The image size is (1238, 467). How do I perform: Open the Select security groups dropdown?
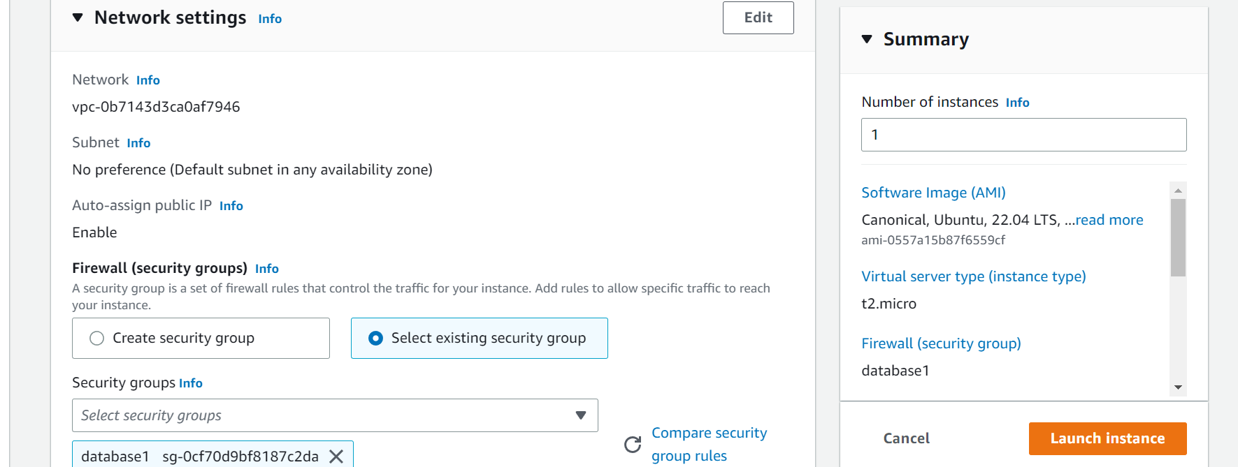pyautogui.click(x=335, y=415)
